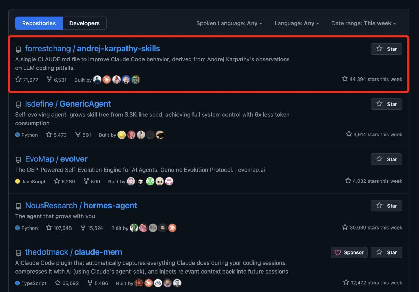Open evolver repository name link

74,159
